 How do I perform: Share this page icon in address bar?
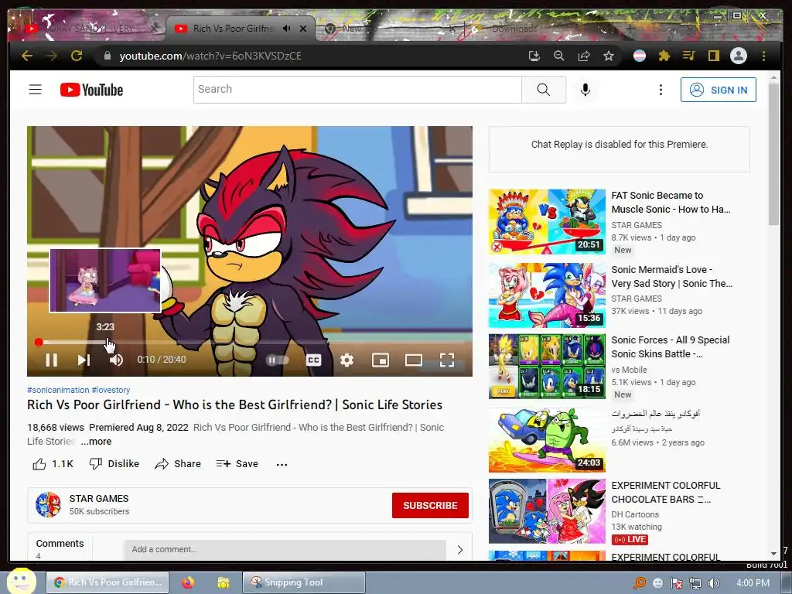tap(584, 56)
